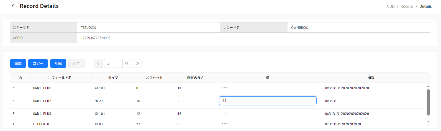Click the disabled 保存 button
The width and height of the screenshot is (441, 131).
76,63
